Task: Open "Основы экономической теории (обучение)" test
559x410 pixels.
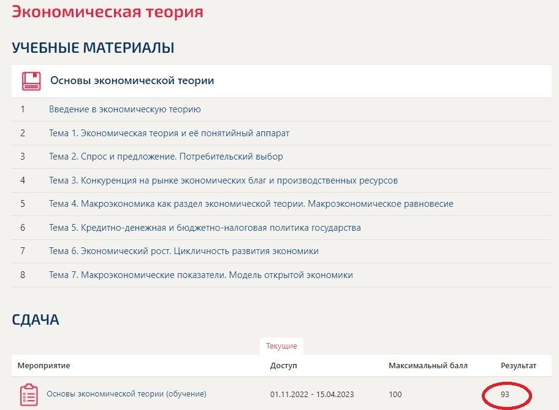Action: click(x=126, y=394)
